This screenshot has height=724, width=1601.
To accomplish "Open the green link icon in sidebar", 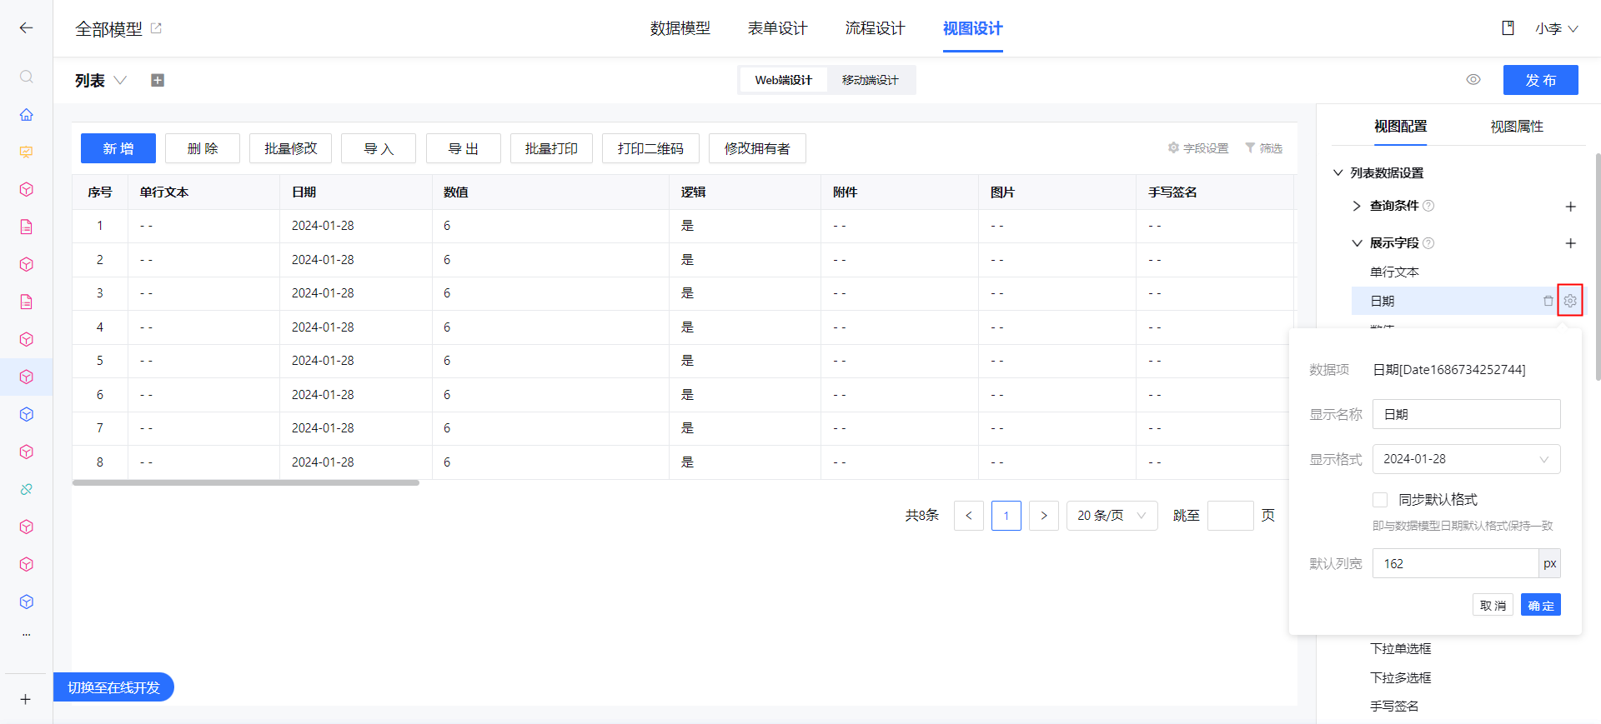I will point(27,489).
